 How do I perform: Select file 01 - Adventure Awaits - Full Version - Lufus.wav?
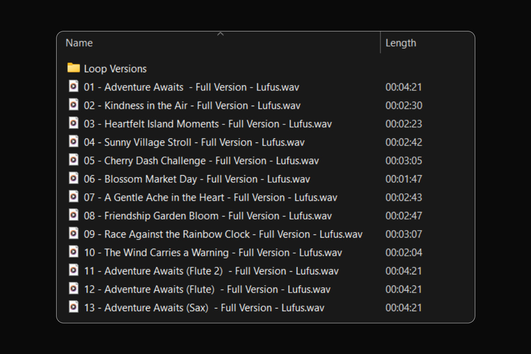point(192,87)
